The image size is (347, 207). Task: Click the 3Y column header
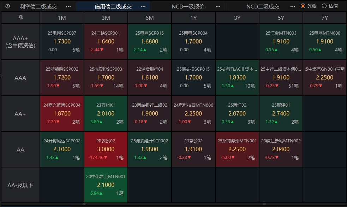pos(237,18)
